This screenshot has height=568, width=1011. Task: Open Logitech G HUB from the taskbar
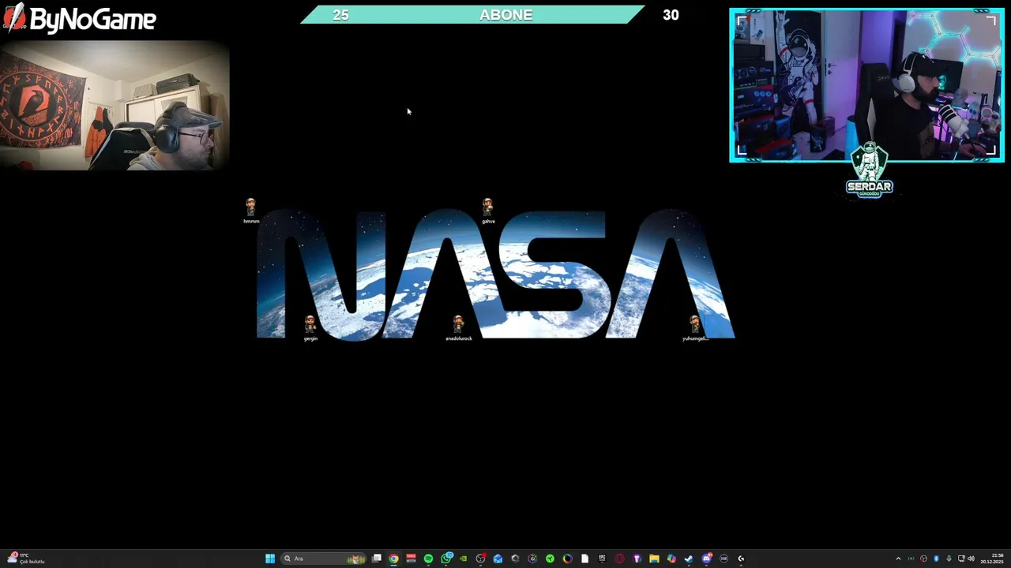coord(741,559)
